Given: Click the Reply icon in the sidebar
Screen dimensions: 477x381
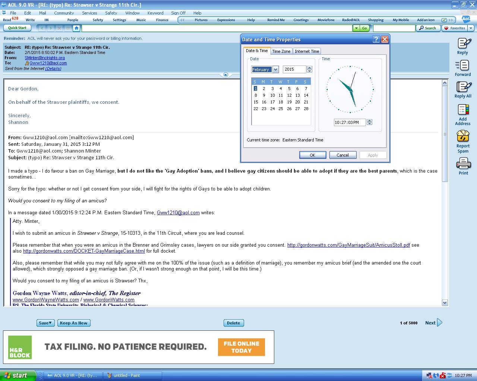Looking at the screenshot, I should point(464,44).
